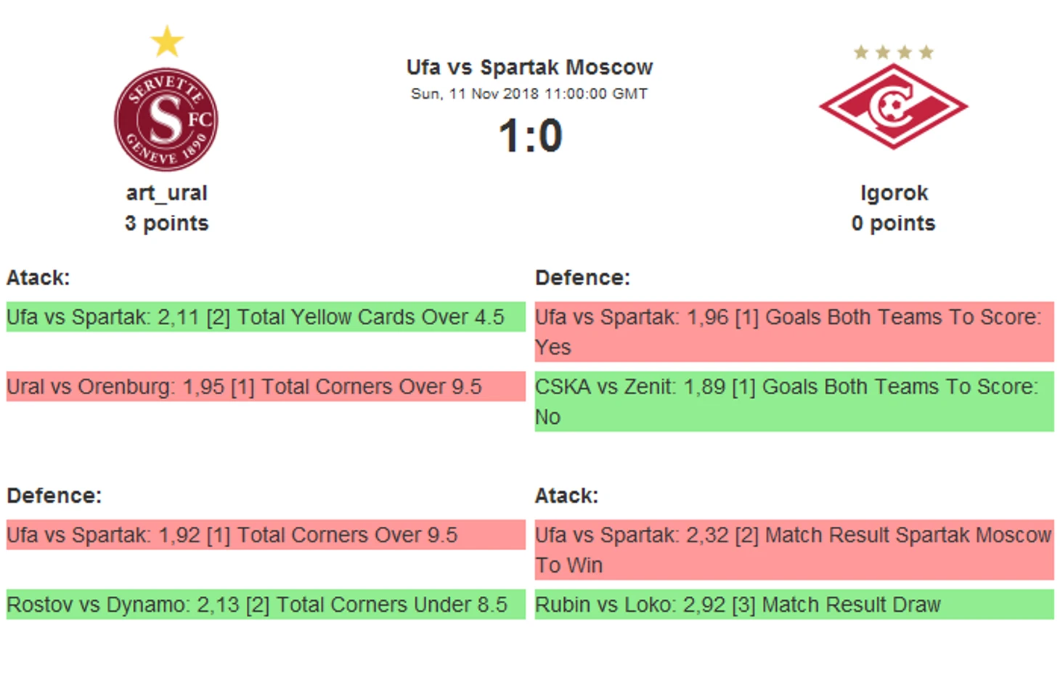Select Rostov vs Dynamo Corners Under 8.5
The height and width of the screenshot is (696, 1060).
[x=266, y=605]
